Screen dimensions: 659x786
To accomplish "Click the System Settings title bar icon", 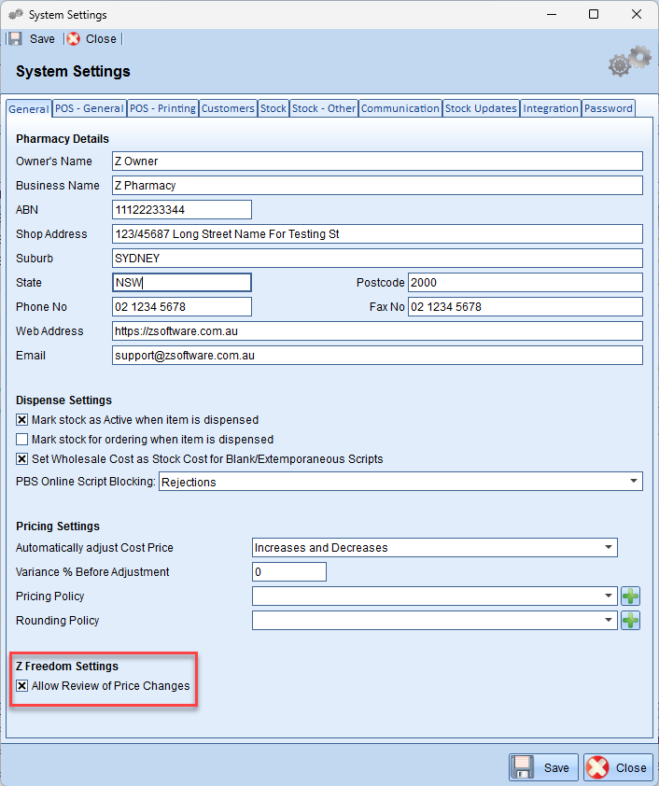I will coord(15,15).
